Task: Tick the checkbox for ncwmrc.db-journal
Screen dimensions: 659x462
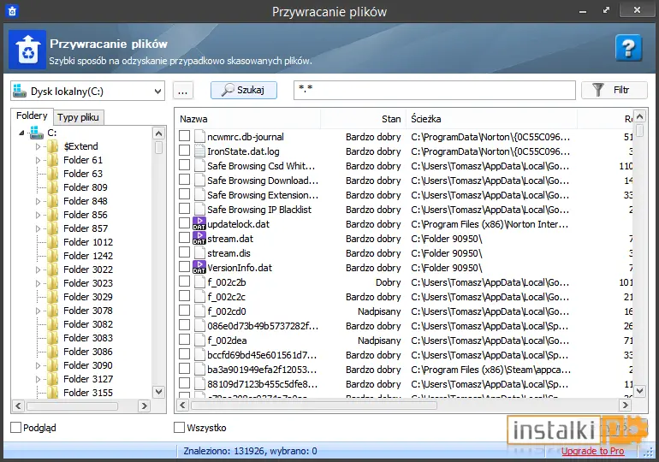Action: point(184,136)
